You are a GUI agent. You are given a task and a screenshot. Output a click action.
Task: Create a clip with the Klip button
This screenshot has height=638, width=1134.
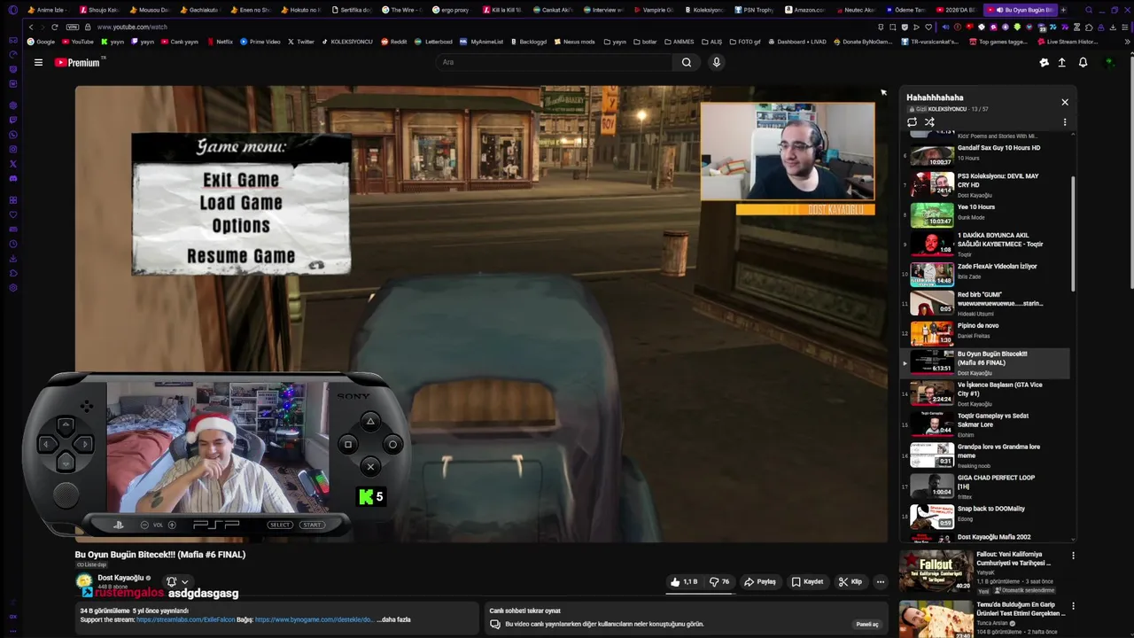850,582
